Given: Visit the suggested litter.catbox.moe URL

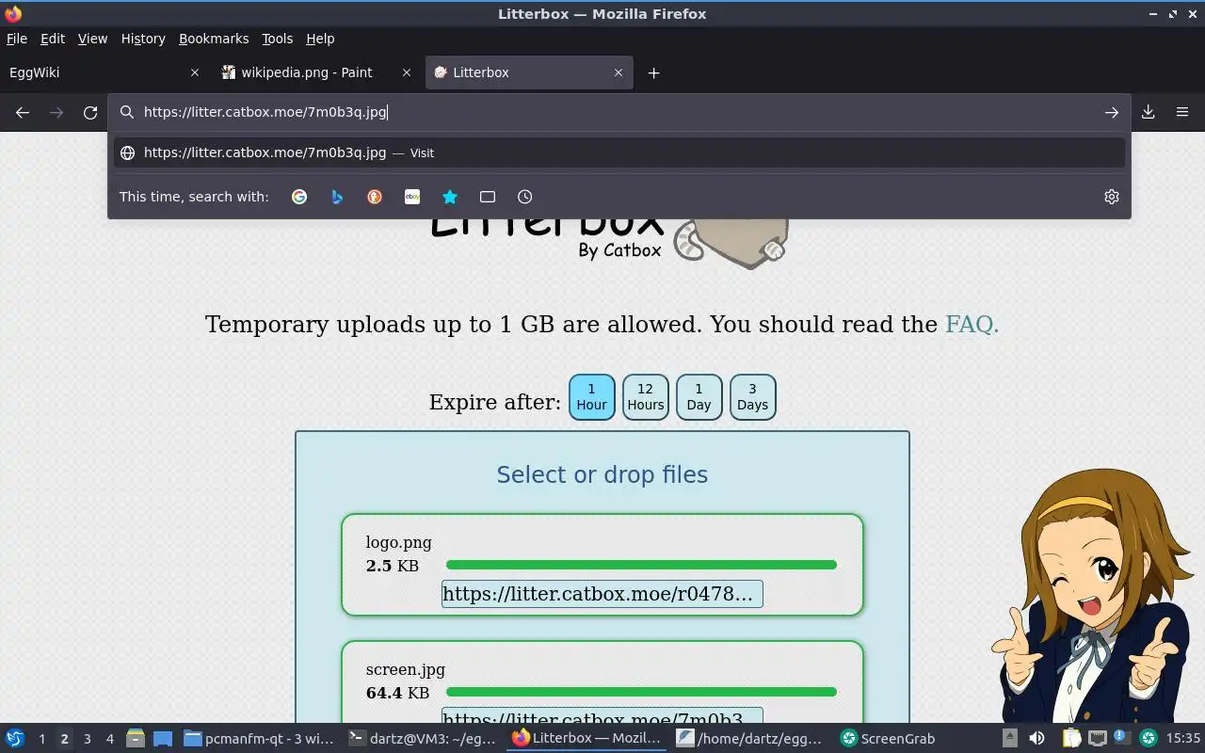Looking at the screenshot, I should [x=619, y=152].
